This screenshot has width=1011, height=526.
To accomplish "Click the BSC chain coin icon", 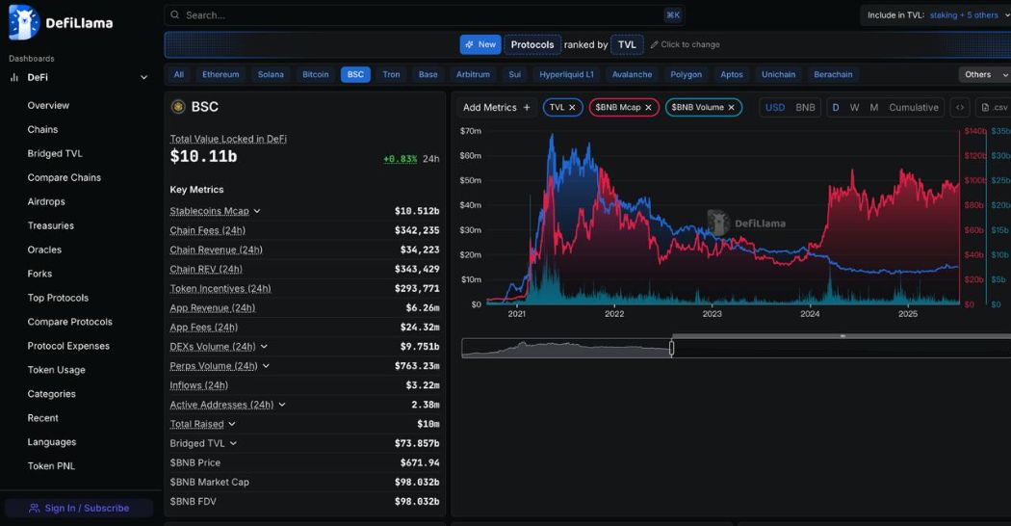I will [178, 107].
